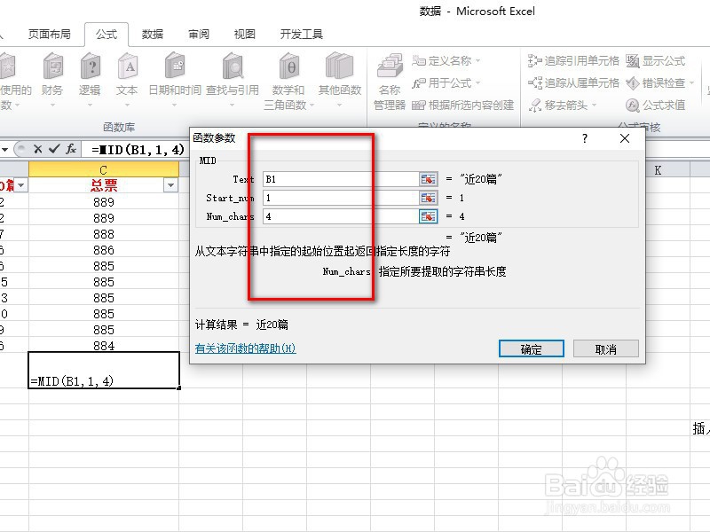The image size is (710, 532).
Task: Expand the 定义名称 dropdown arrow
Action: coord(477,60)
